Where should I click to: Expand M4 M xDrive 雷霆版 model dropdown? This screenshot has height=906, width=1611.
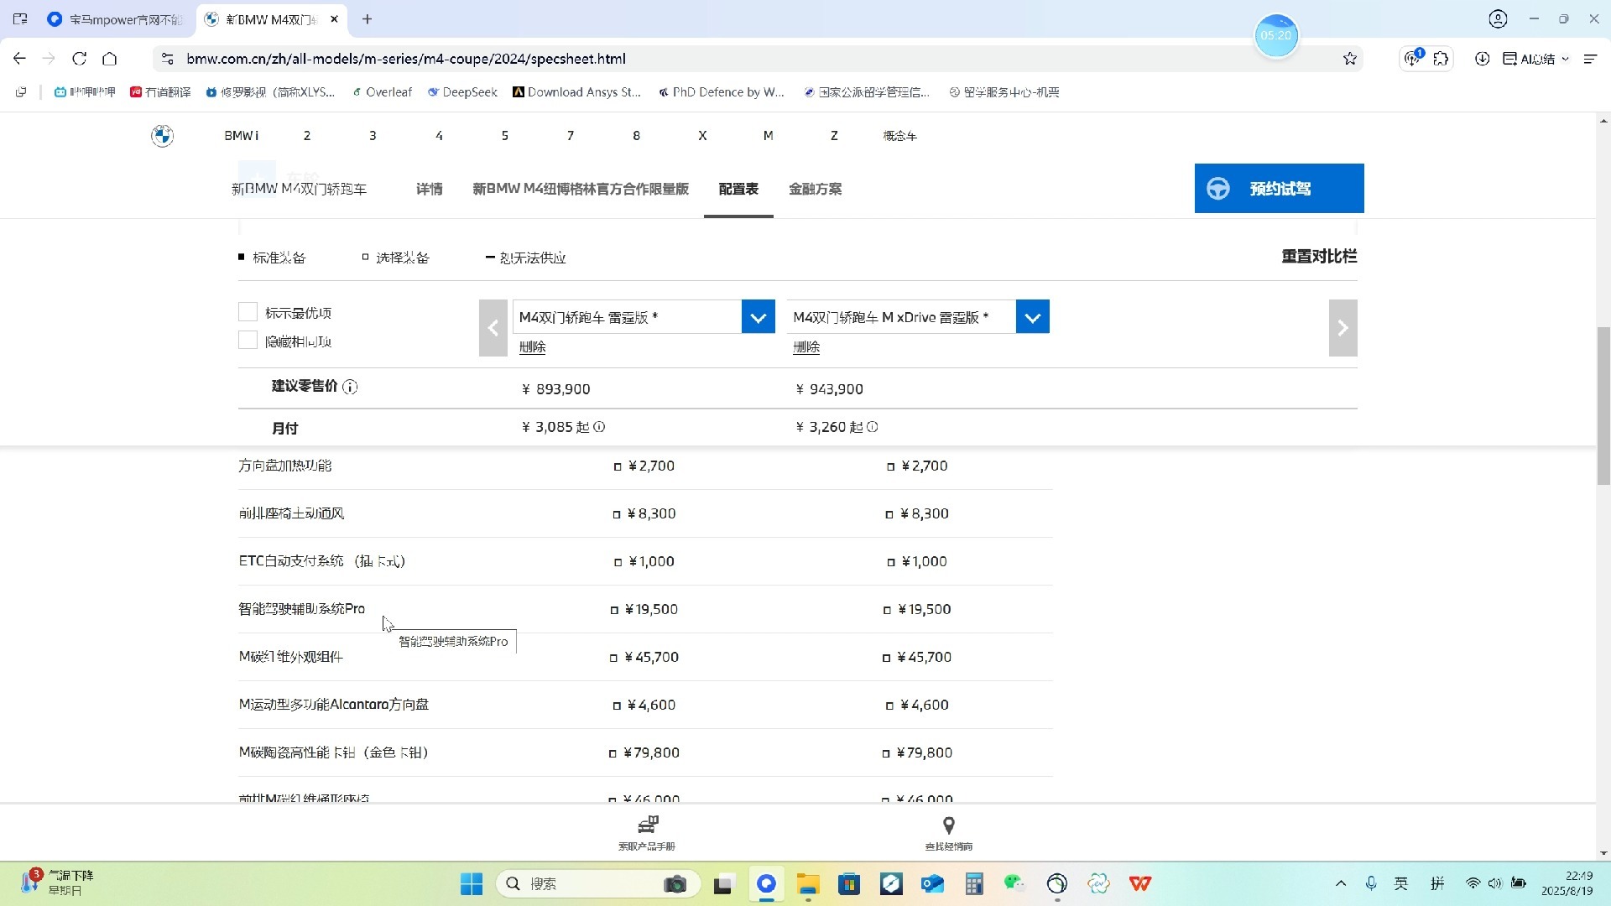click(1032, 317)
